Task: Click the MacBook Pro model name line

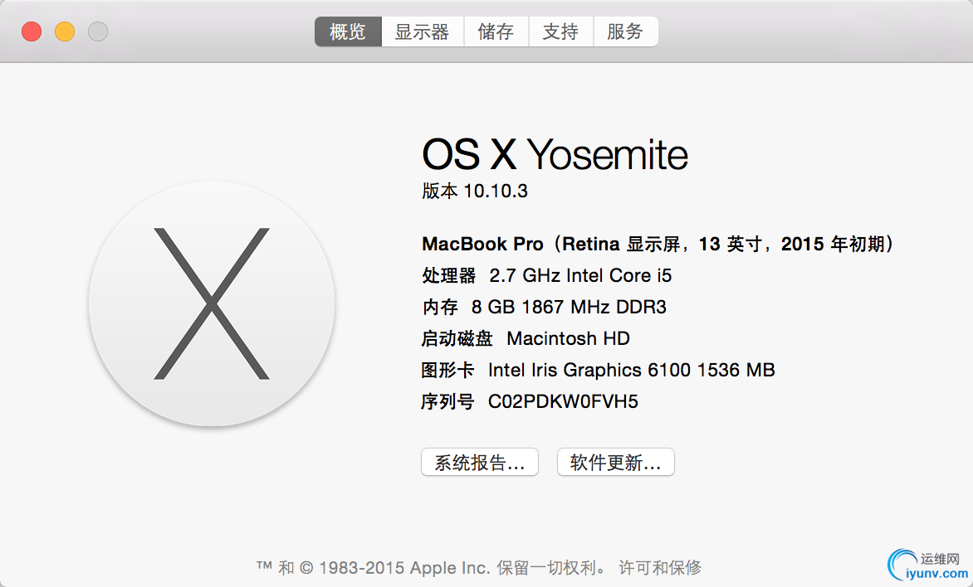Action: 658,245
